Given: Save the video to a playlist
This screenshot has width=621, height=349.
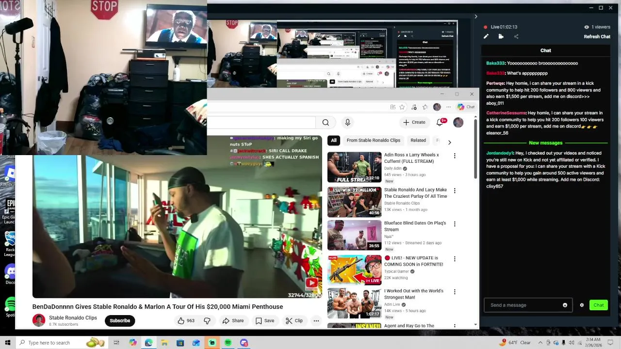Looking at the screenshot, I should (x=265, y=320).
